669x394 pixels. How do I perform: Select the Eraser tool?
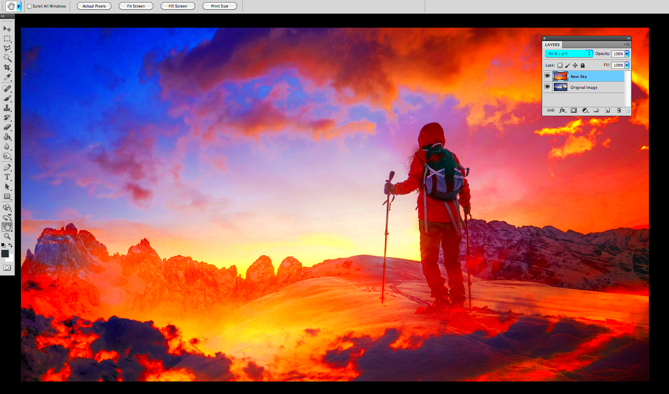point(7,127)
